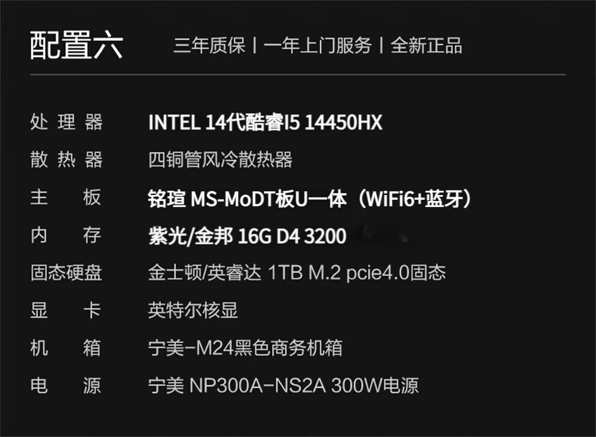Select the 紫光/金邦 16G D4 3200 value
Screen dimensions: 596x437
[x=247, y=236]
